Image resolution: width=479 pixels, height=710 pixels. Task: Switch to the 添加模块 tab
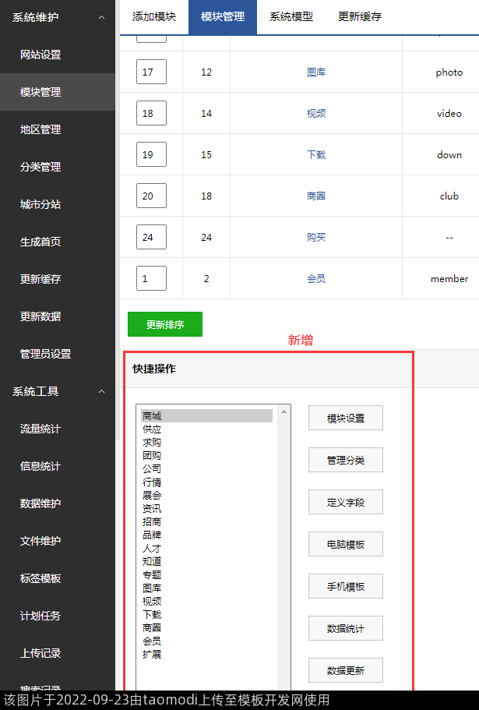153,16
